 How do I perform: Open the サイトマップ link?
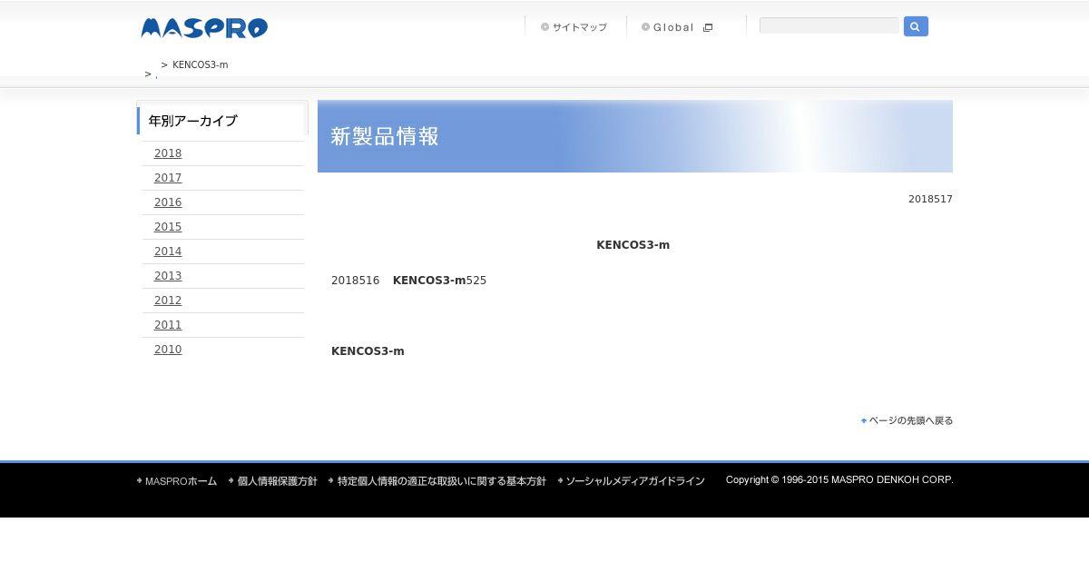click(x=574, y=27)
